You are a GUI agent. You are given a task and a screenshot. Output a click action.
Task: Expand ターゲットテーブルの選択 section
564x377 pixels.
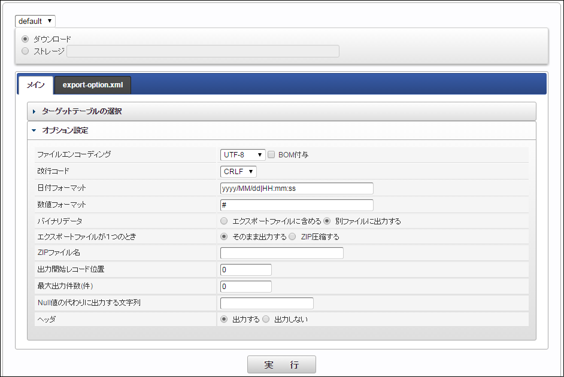point(281,111)
